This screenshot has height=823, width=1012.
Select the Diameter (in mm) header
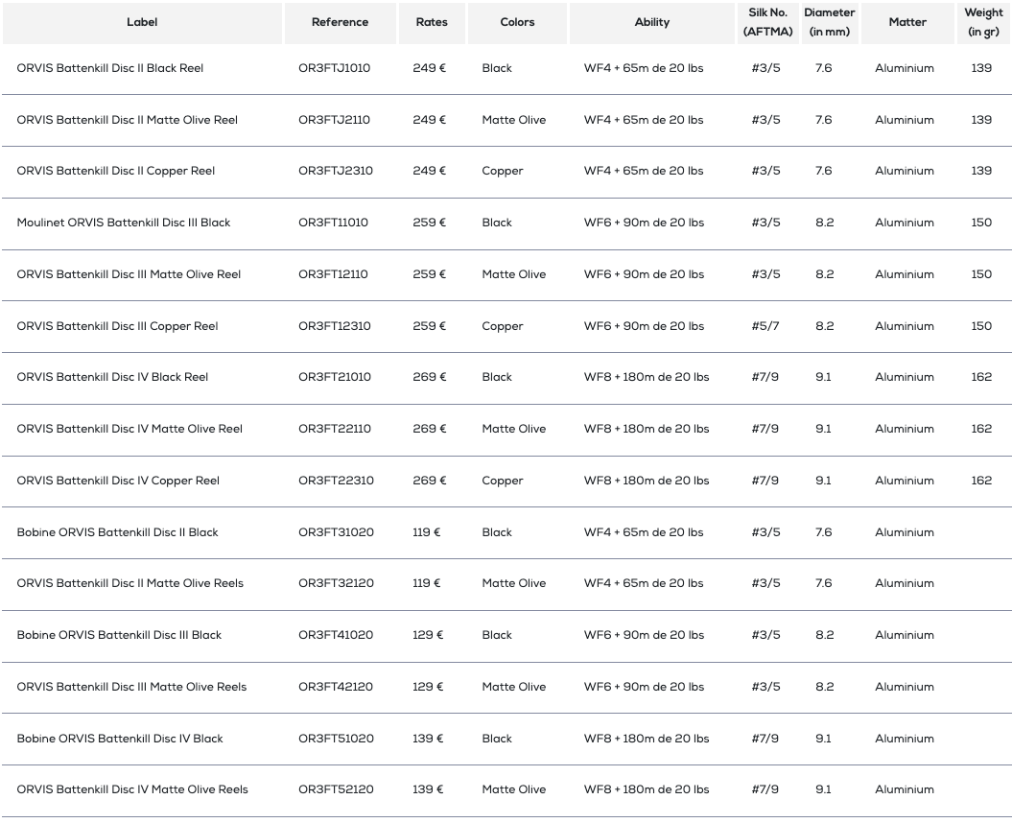(830, 23)
